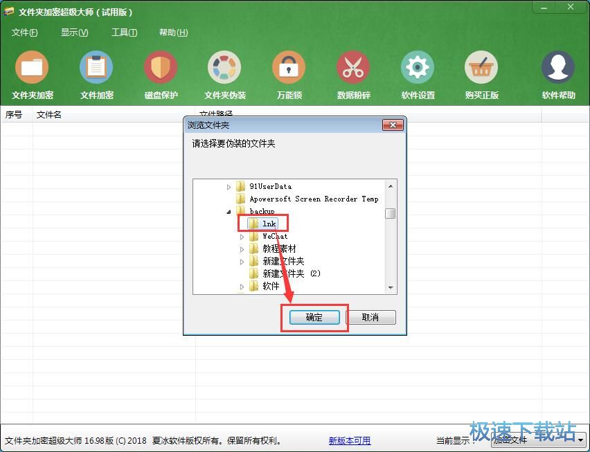
Task: Select the 软件 folder
Action: coord(265,286)
